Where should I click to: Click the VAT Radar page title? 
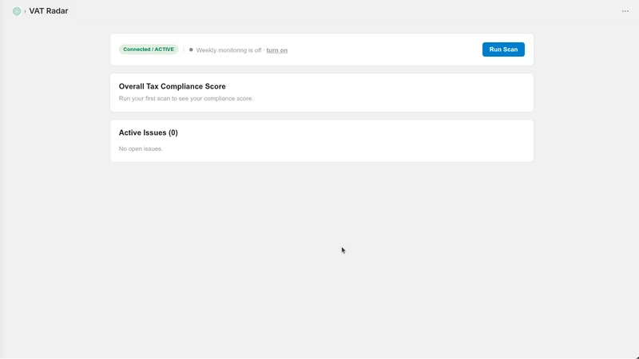(49, 11)
